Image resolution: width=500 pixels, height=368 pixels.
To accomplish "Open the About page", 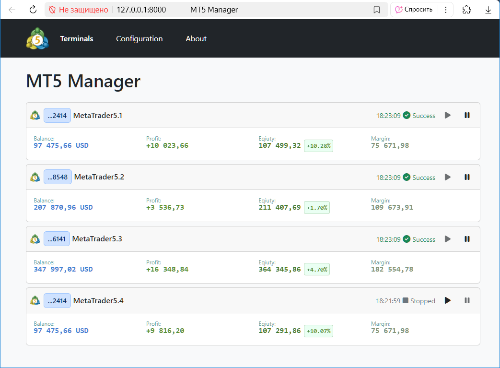I will tap(196, 39).
